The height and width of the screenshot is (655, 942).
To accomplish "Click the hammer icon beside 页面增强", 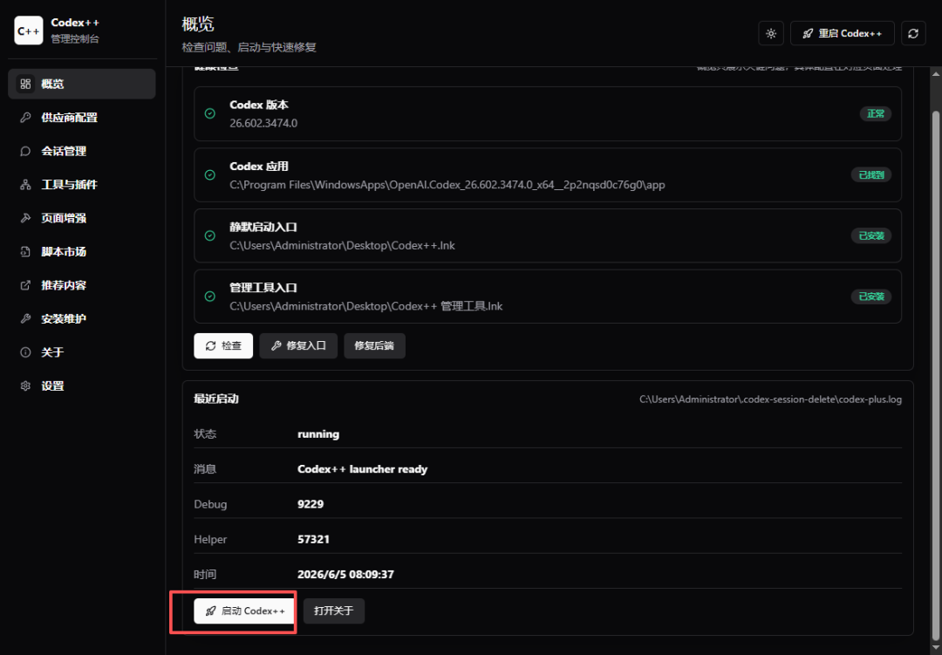I will (x=25, y=218).
